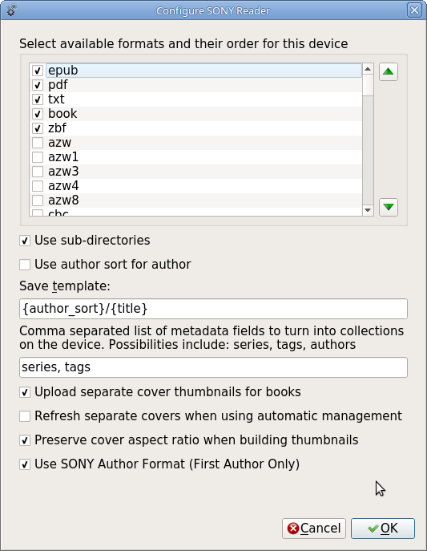The width and height of the screenshot is (427, 551).
Task: Uncheck the epub format checkbox
Action: click(x=38, y=71)
